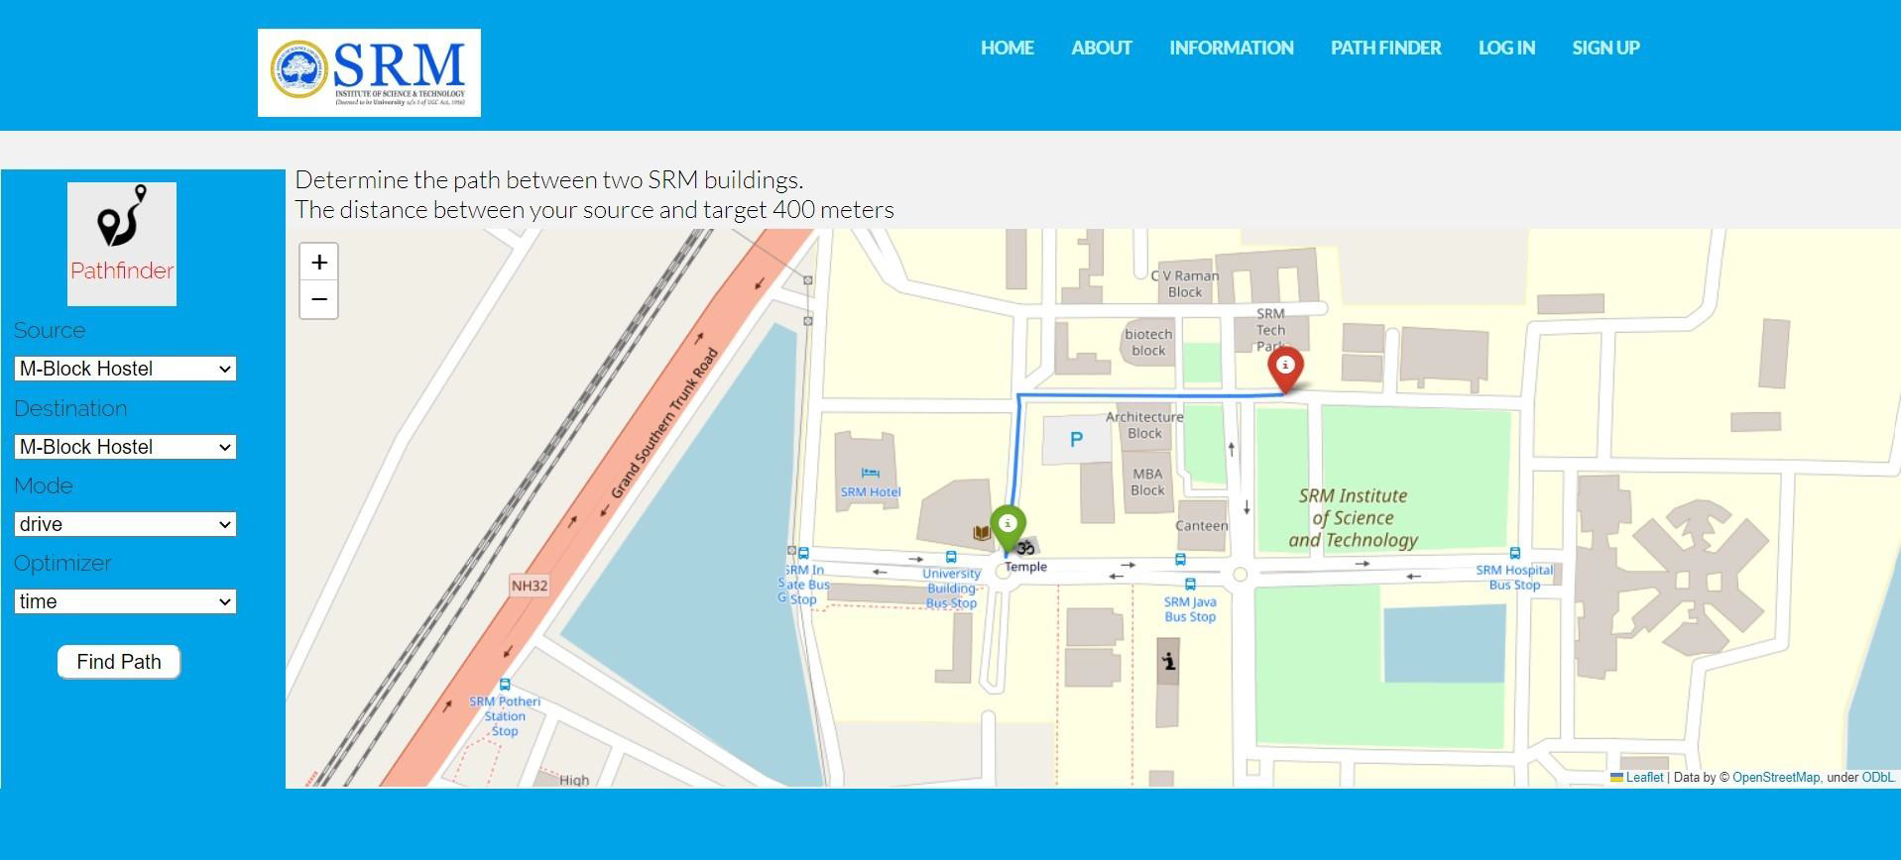
Task: Click the Pathfinder route icon in sidebar
Action: tap(122, 217)
